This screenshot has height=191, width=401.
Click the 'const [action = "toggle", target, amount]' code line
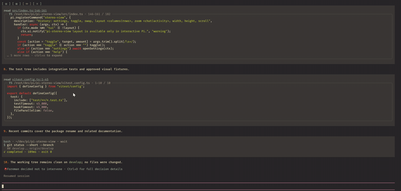(77, 42)
